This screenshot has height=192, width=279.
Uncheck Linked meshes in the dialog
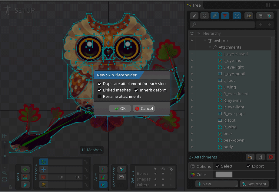tap(100, 90)
